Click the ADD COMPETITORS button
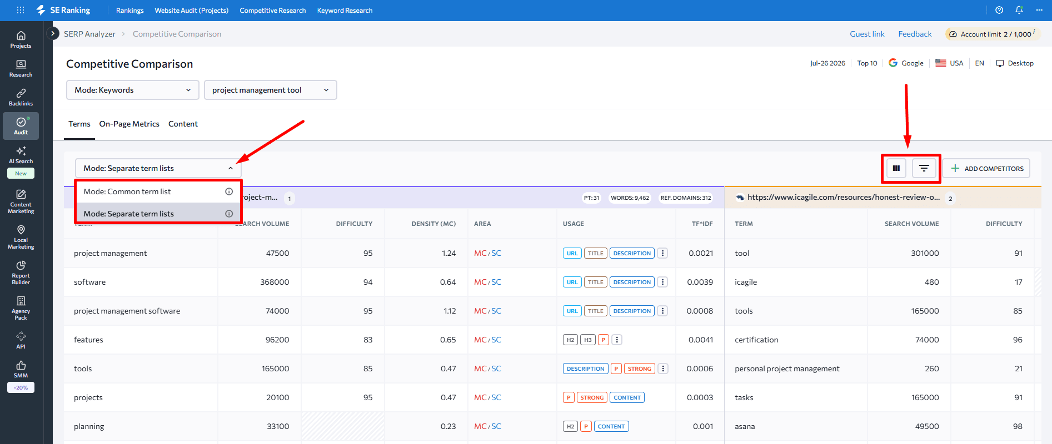Viewport: 1052px width, 444px height. (986, 168)
